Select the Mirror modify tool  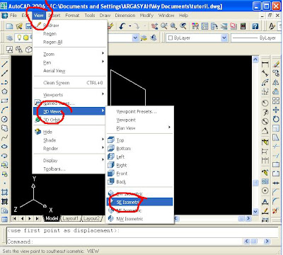click(x=276, y=82)
